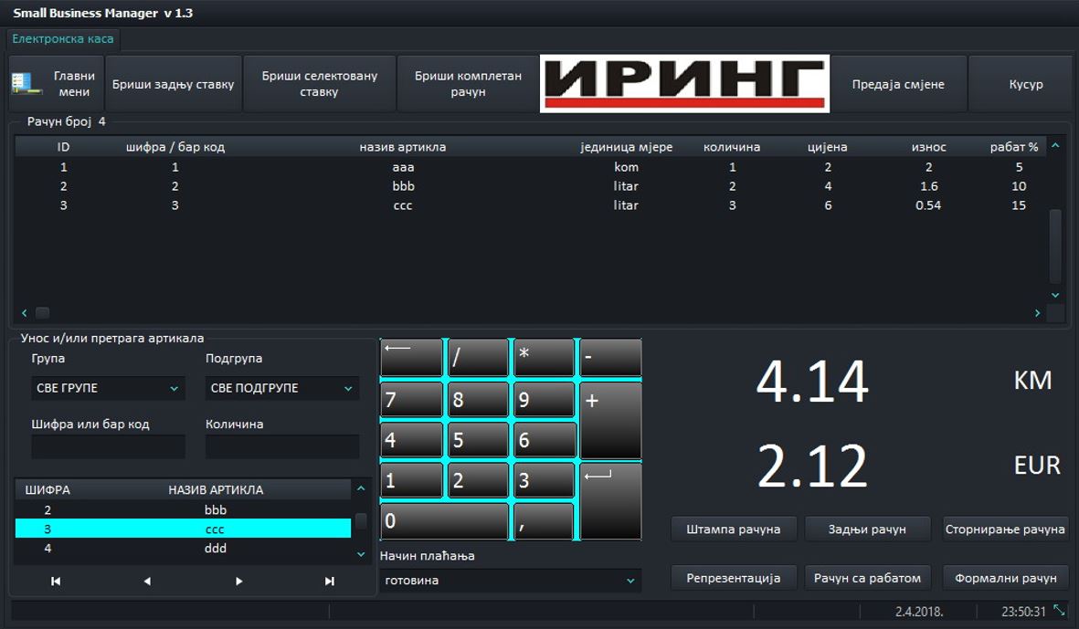Go to last article record

tap(330, 582)
